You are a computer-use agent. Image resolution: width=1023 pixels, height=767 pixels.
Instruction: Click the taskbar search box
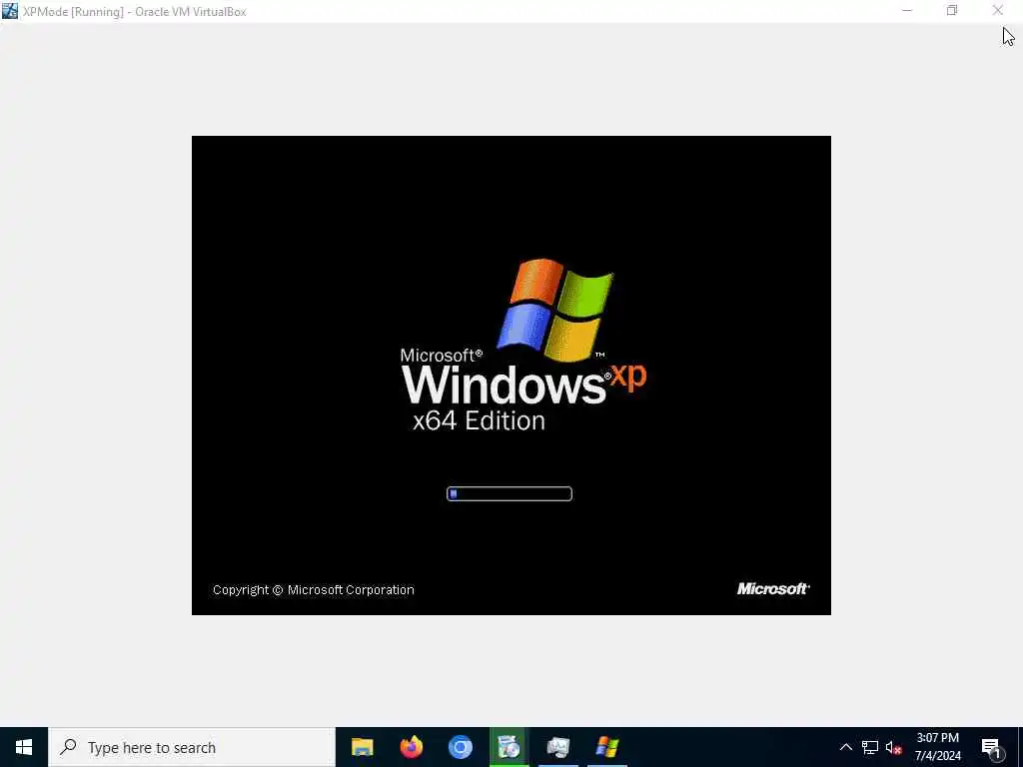point(192,747)
